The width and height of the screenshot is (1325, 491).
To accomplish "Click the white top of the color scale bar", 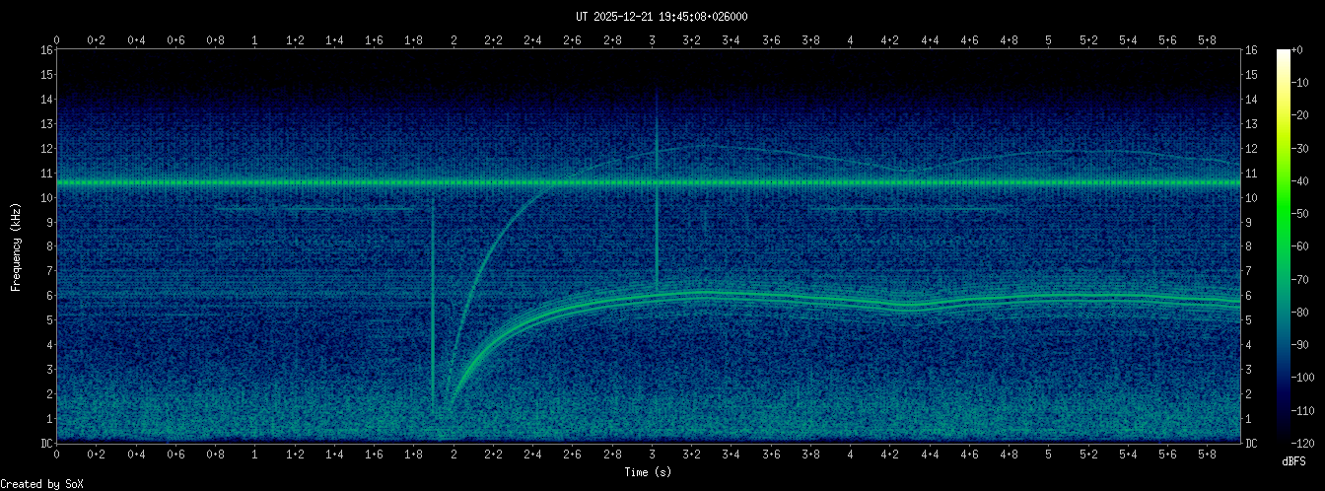I will pos(1283,53).
